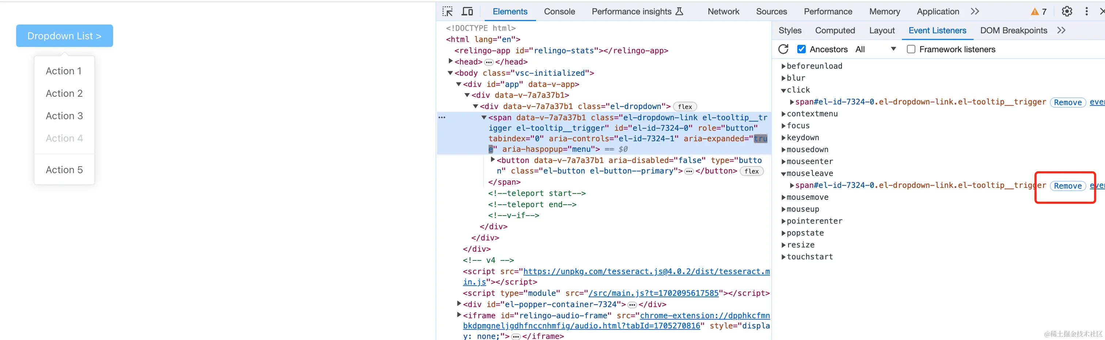Image resolution: width=1105 pixels, height=340 pixels.
Task: Expand the mousemove listener group
Action: [x=783, y=197]
